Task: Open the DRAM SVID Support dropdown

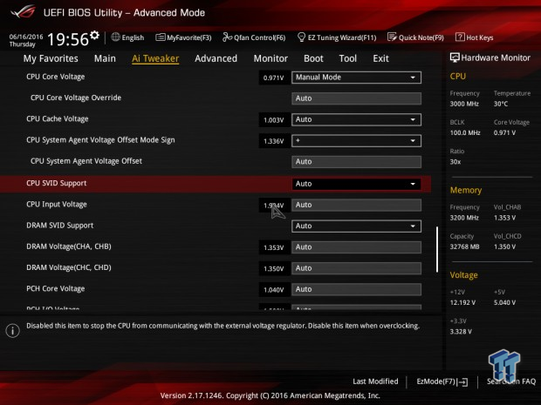Action: pyautogui.click(x=356, y=226)
